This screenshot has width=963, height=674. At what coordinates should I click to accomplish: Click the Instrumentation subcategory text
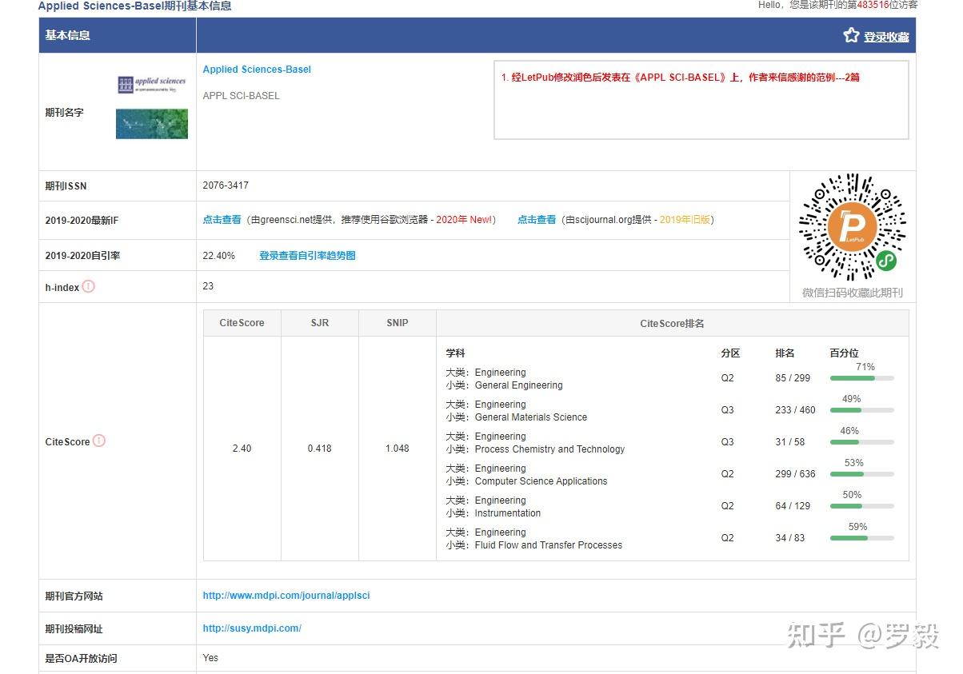[x=508, y=513]
